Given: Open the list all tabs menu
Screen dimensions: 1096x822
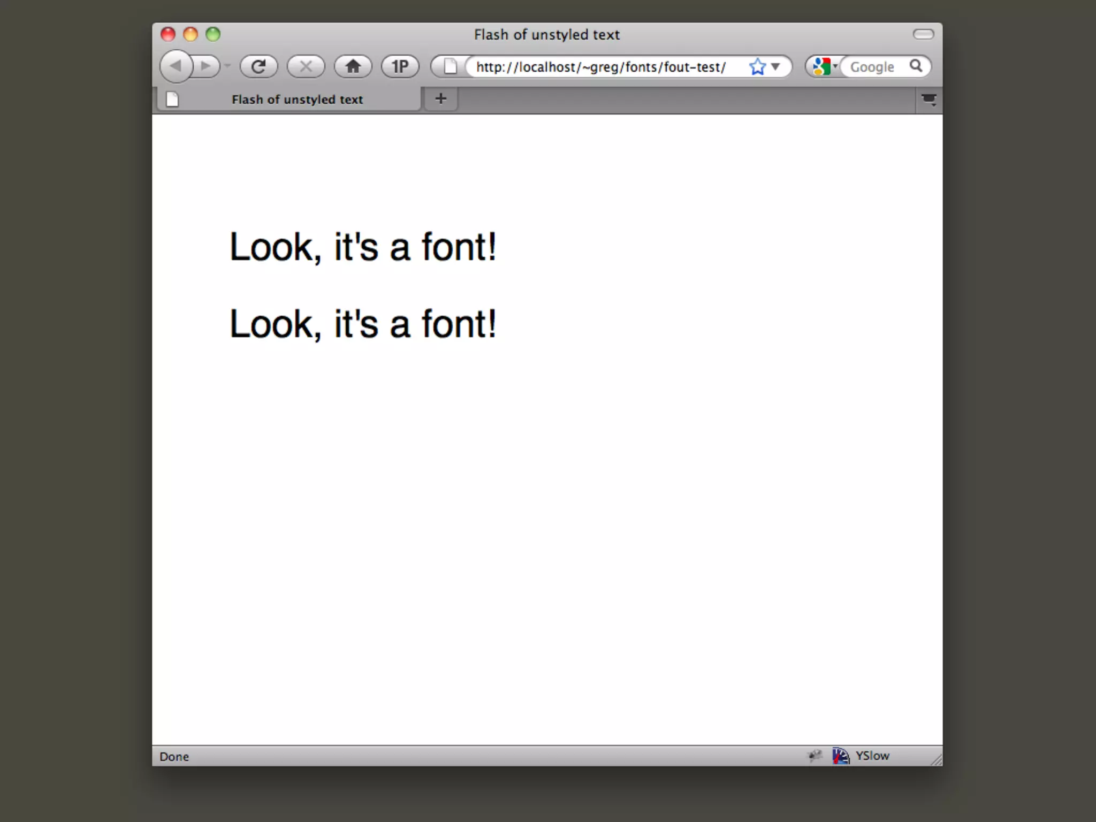Looking at the screenshot, I should (928, 100).
